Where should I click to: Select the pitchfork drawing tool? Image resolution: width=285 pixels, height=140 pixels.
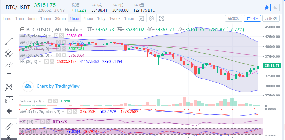(x=9, y=53)
